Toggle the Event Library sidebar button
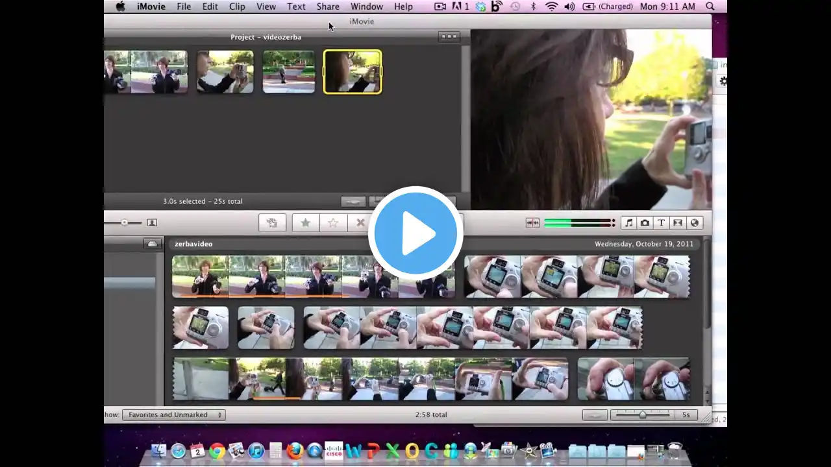831x467 pixels. (x=152, y=244)
